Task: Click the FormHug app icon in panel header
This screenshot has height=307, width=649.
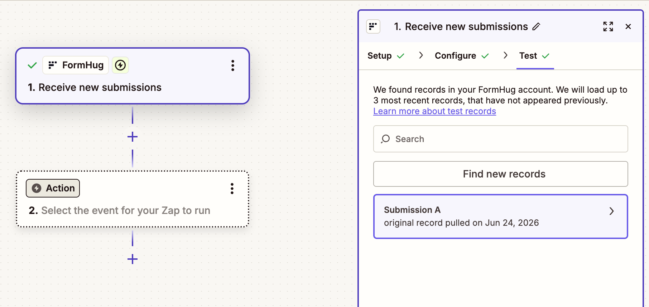Action: pos(373,26)
